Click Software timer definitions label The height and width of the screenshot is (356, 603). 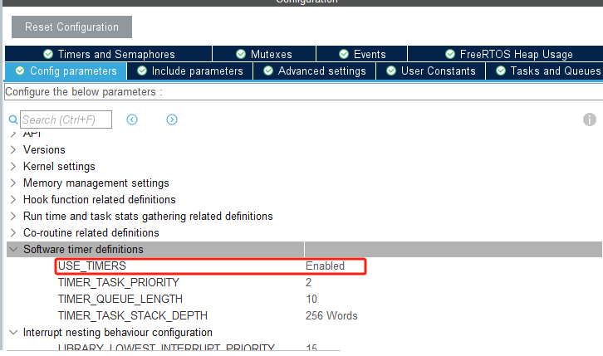click(x=83, y=249)
